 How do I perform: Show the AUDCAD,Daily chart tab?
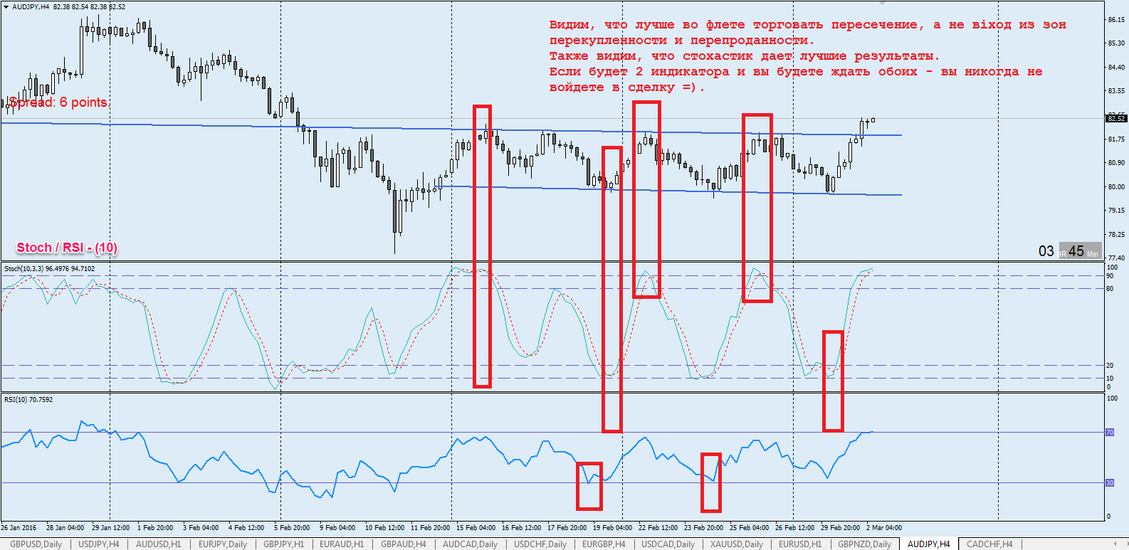click(470, 544)
